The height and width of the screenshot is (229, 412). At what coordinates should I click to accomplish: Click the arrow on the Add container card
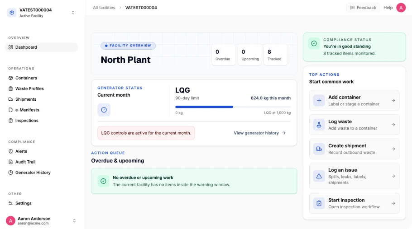click(x=393, y=100)
